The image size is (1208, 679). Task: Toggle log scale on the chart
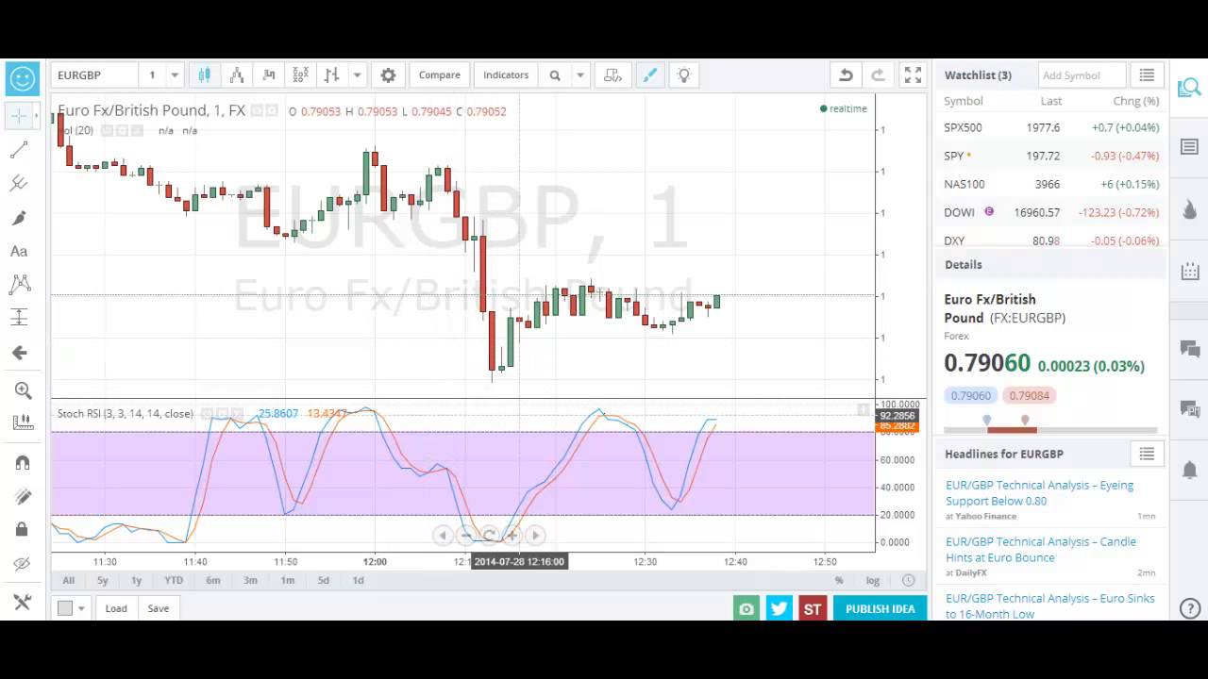tap(873, 581)
